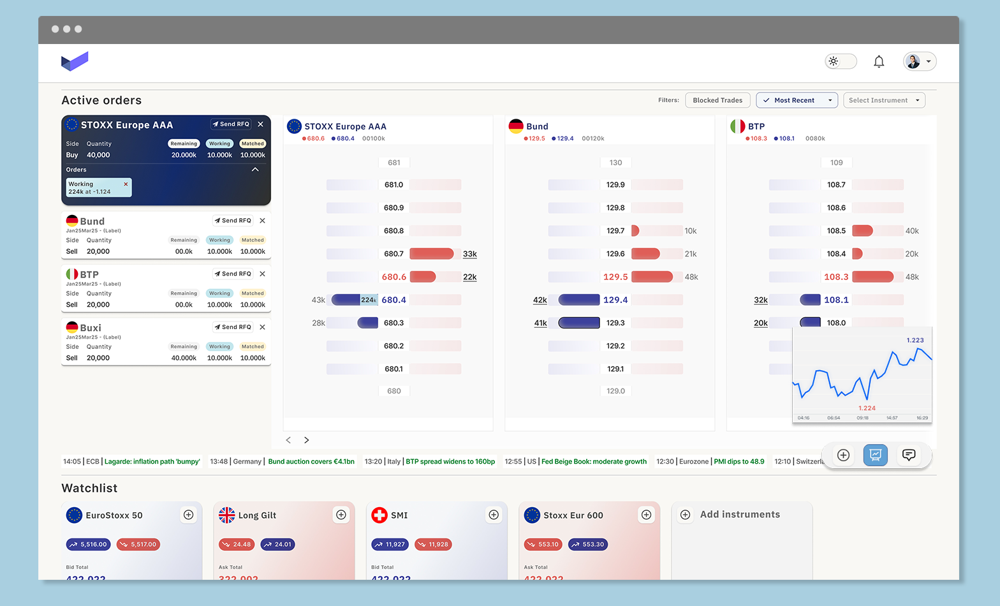Click the floating add plus icon
This screenshot has width=1000, height=606.
pyautogui.click(x=843, y=455)
